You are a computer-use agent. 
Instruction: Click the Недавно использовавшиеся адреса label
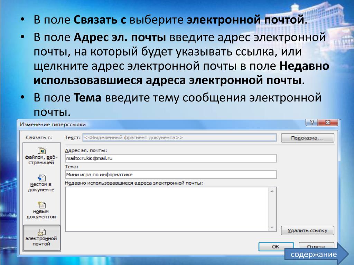tap(134, 183)
